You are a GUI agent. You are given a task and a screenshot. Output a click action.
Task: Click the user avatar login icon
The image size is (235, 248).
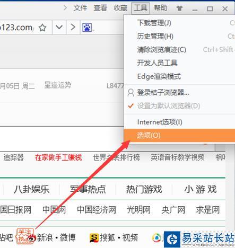pyautogui.click(x=130, y=93)
